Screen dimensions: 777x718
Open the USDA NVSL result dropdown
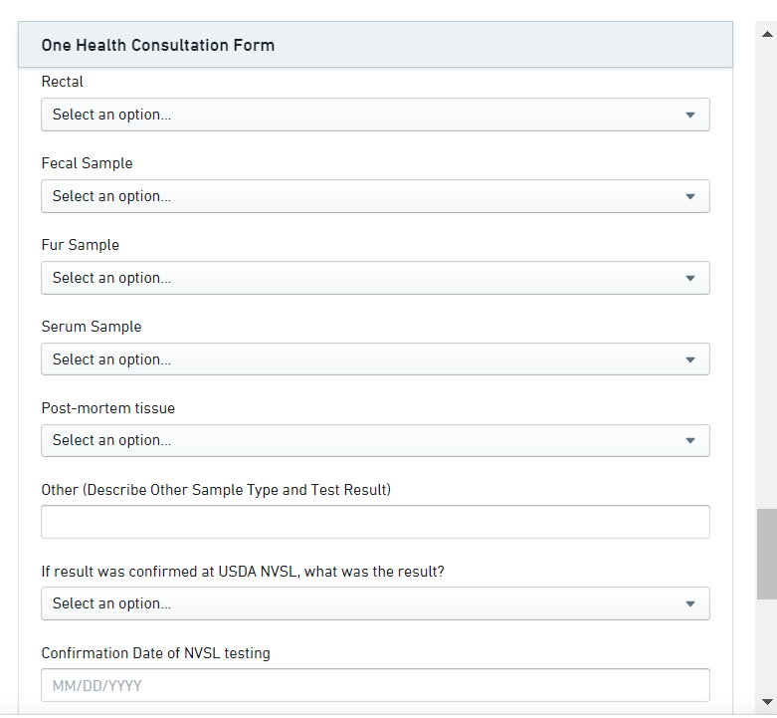[375, 603]
